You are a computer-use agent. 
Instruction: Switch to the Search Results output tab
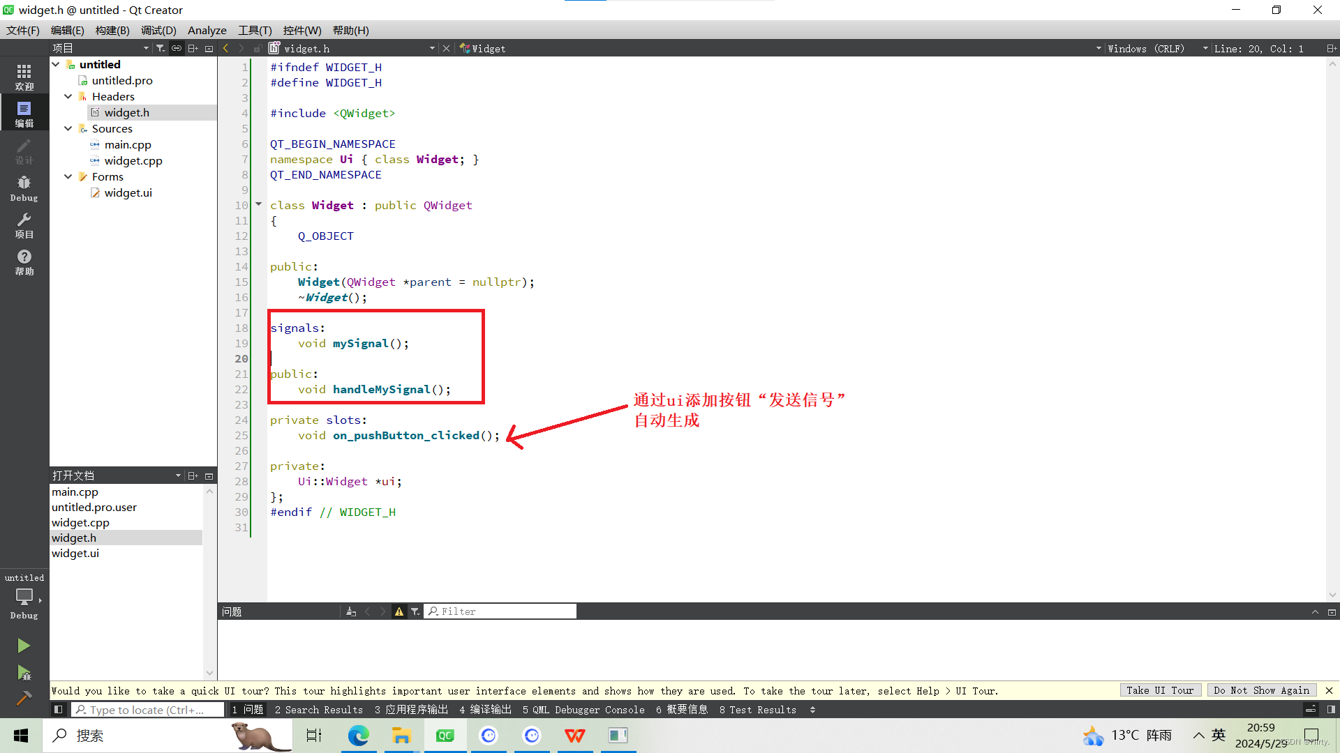tap(319, 710)
